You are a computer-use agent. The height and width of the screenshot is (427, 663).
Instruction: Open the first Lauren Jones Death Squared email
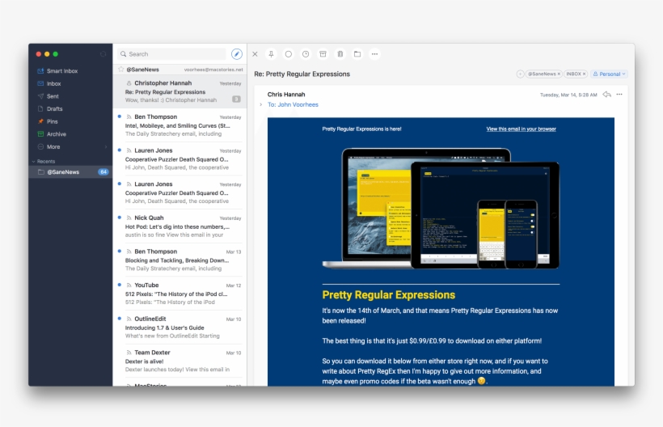point(179,159)
